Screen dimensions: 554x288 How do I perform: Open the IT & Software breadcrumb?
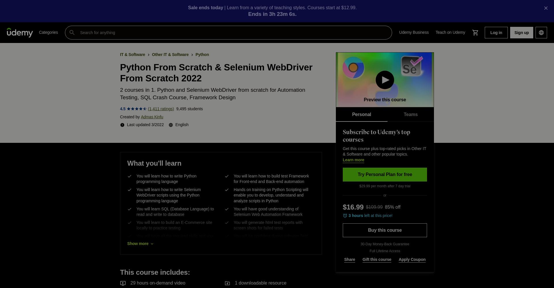(x=132, y=55)
